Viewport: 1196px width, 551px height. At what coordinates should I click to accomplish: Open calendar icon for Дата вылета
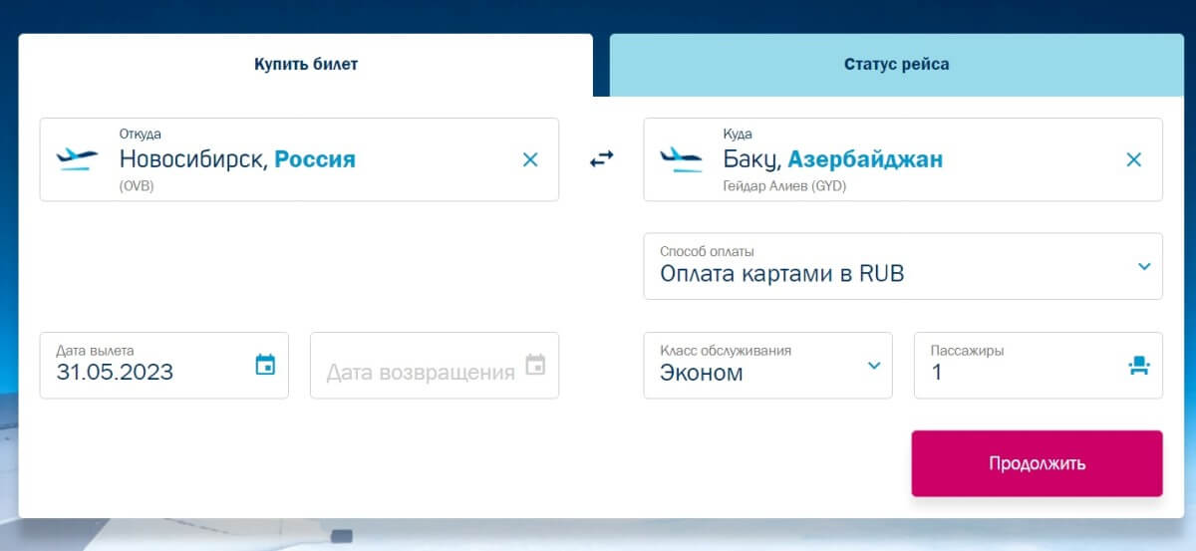click(x=265, y=365)
